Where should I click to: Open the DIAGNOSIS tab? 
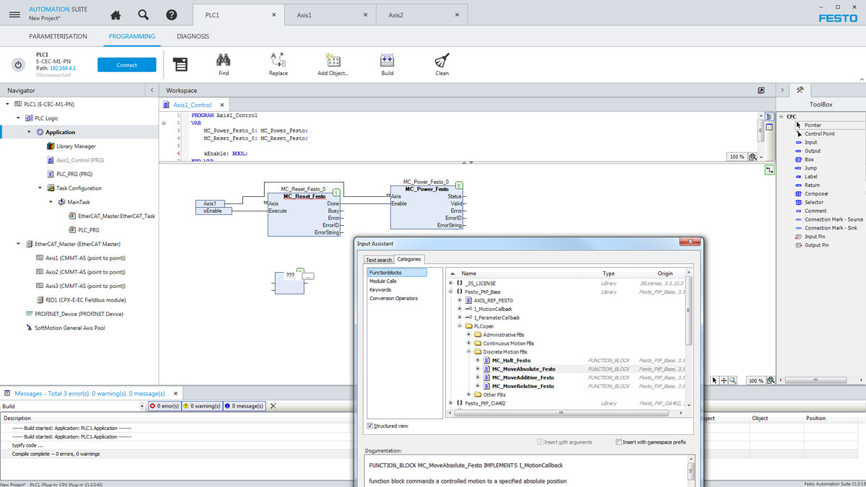(192, 35)
